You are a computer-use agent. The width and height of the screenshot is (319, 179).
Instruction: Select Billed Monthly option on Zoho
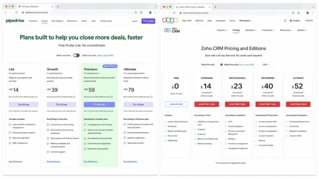tap(208, 65)
